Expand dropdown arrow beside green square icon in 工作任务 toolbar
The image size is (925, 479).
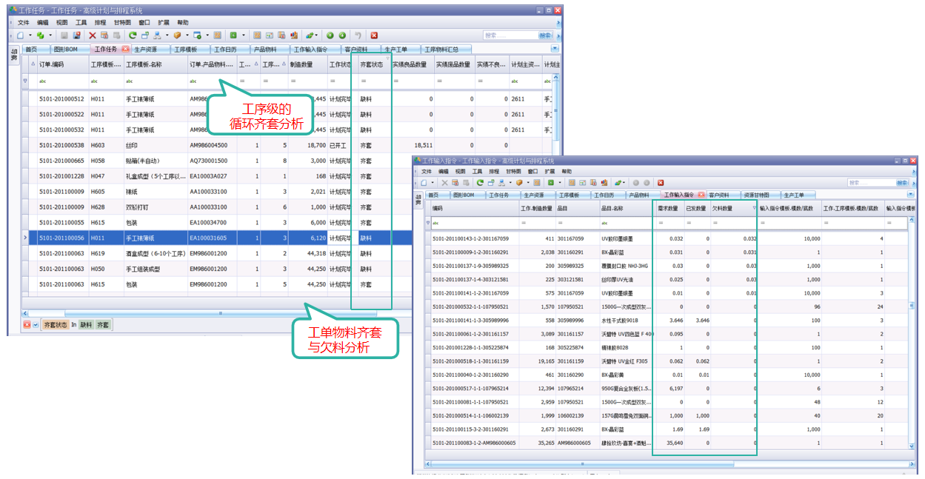(x=244, y=36)
